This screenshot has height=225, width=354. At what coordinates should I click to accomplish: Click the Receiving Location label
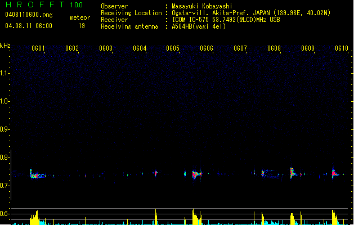[x=131, y=13]
